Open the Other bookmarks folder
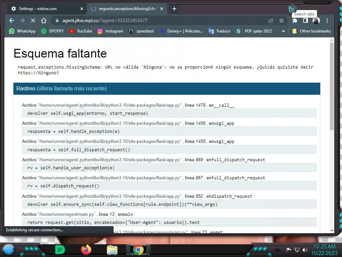Viewport: 342px width, 257px height. click(312, 31)
